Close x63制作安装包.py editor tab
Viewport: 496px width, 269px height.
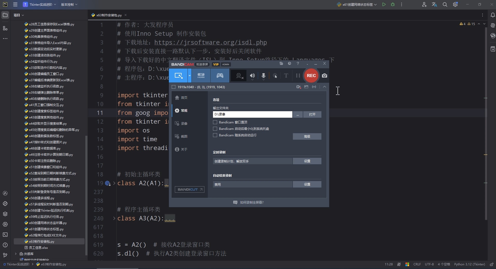pyautogui.click(x=126, y=15)
